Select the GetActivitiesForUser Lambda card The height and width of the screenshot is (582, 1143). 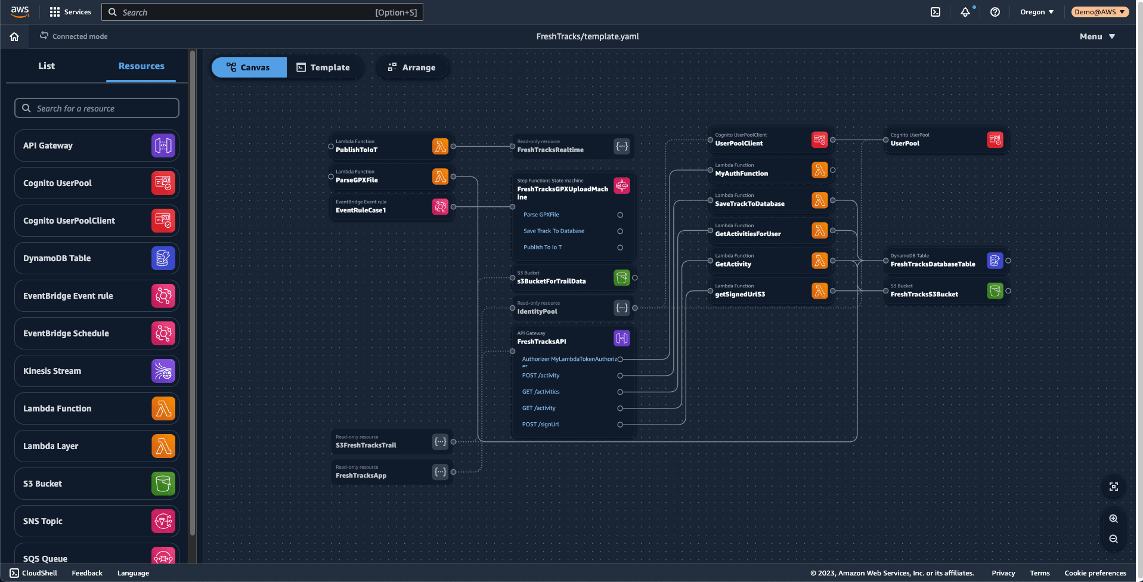coord(771,230)
